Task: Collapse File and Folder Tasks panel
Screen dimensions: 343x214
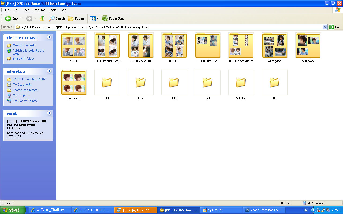Action: click(49, 37)
